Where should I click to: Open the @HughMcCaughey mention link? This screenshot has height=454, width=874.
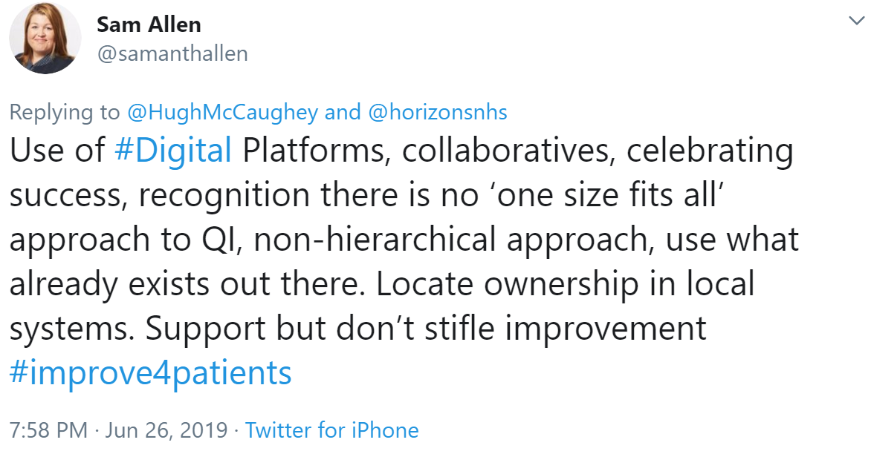[221, 112]
